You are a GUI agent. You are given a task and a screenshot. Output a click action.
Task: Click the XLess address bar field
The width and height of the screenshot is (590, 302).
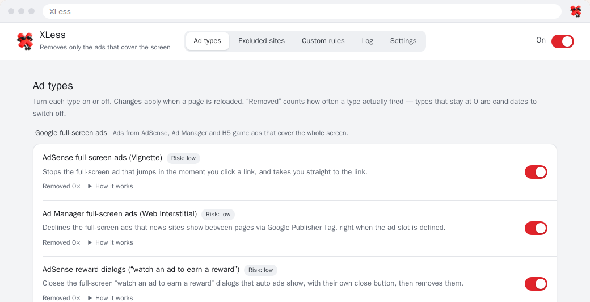tap(302, 12)
